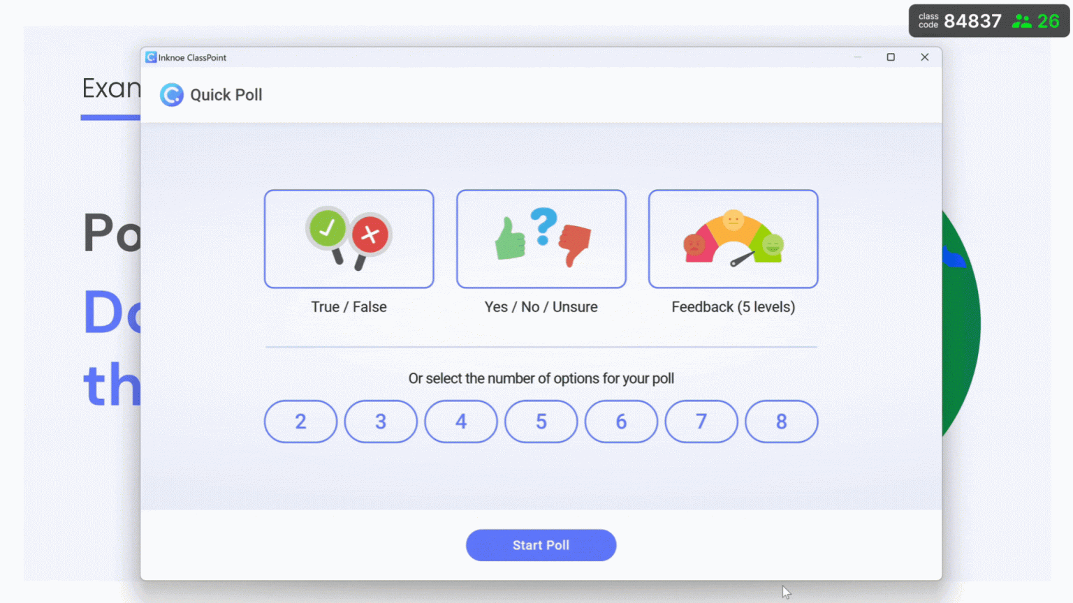1073x603 pixels.
Task: Click the Inknoe ClassPoint title bar icon
Action: coord(151,57)
